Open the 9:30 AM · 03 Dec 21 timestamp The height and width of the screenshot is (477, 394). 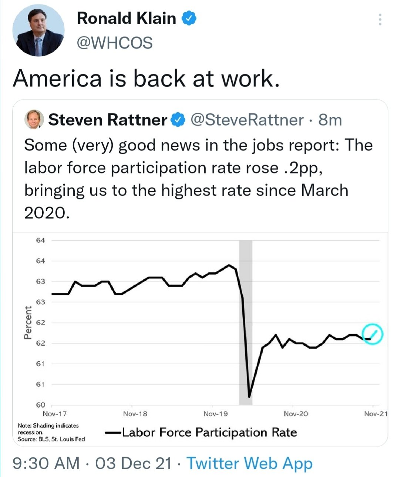(92, 463)
